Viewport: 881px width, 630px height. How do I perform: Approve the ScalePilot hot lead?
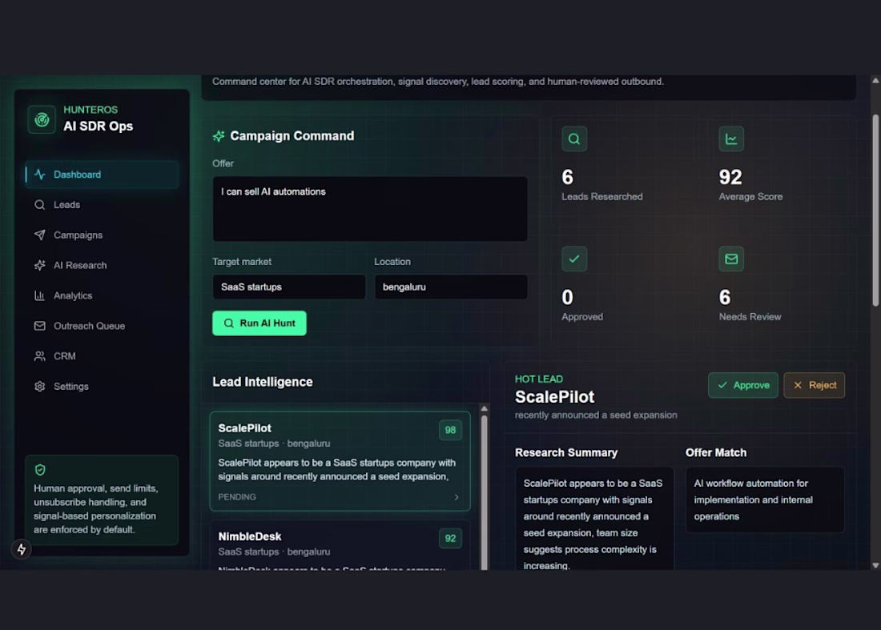(742, 385)
